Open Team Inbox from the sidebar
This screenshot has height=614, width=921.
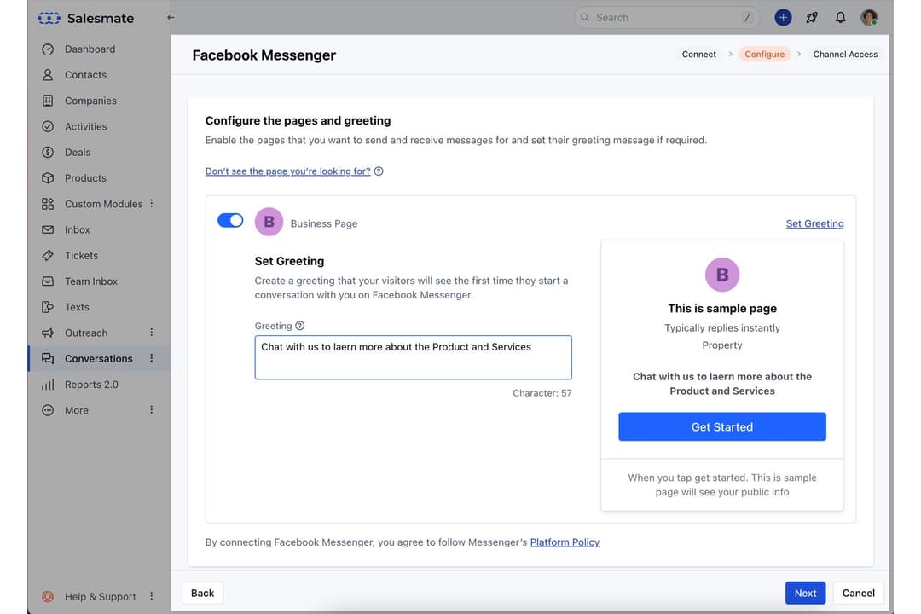(91, 281)
